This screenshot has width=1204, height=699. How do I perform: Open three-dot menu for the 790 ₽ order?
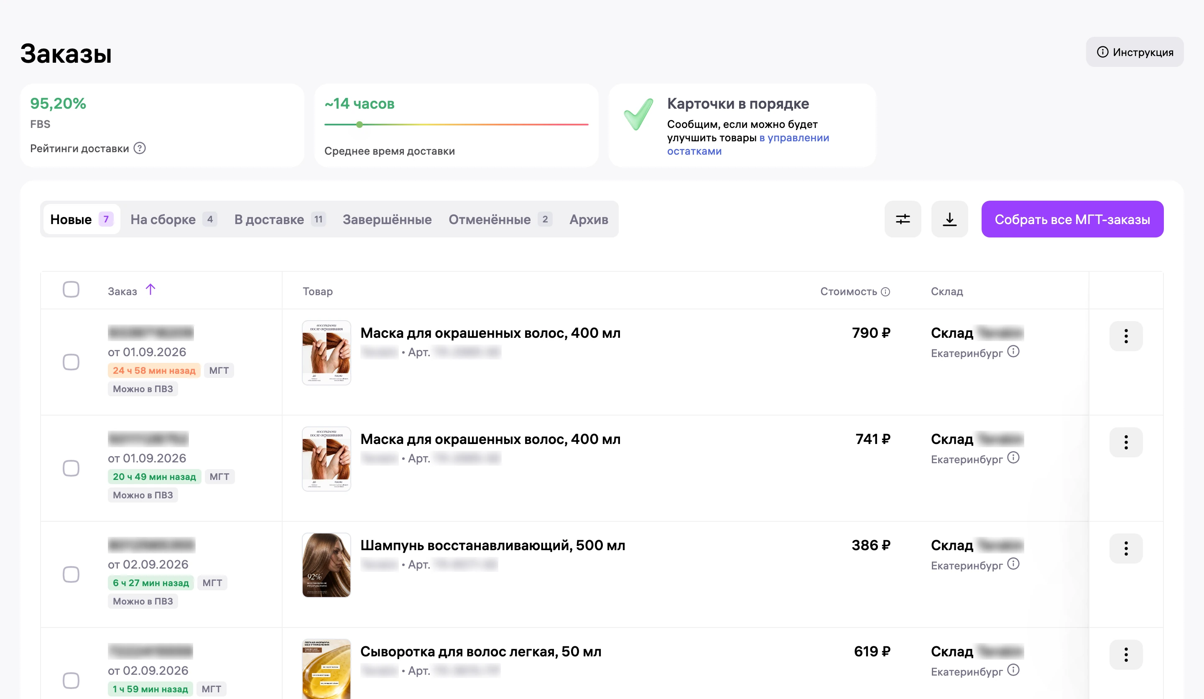(x=1126, y=336)
